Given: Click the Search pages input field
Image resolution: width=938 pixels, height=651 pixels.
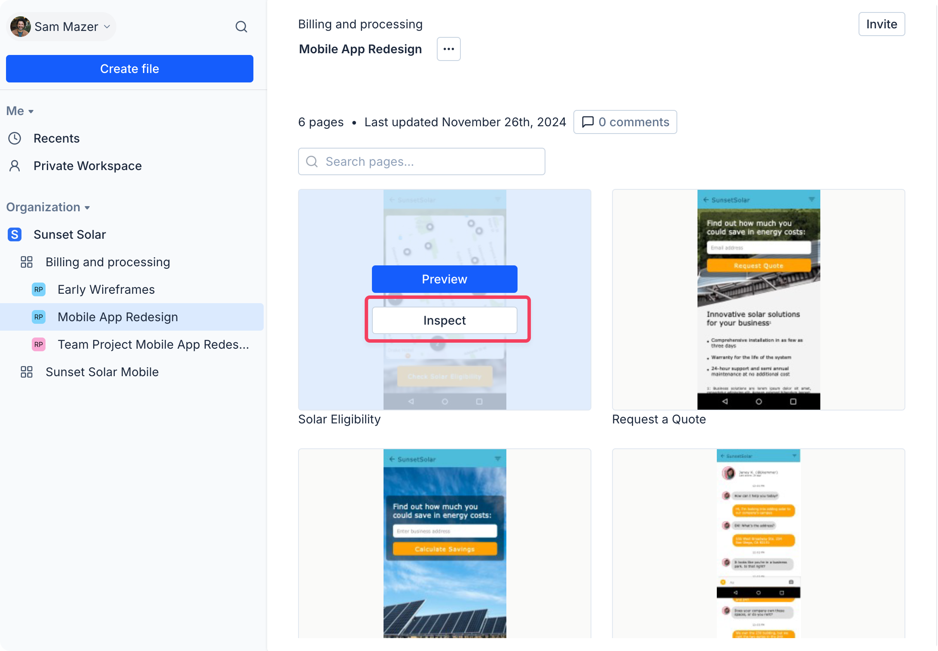Looking at the screenshot, I should pos(421,161).
